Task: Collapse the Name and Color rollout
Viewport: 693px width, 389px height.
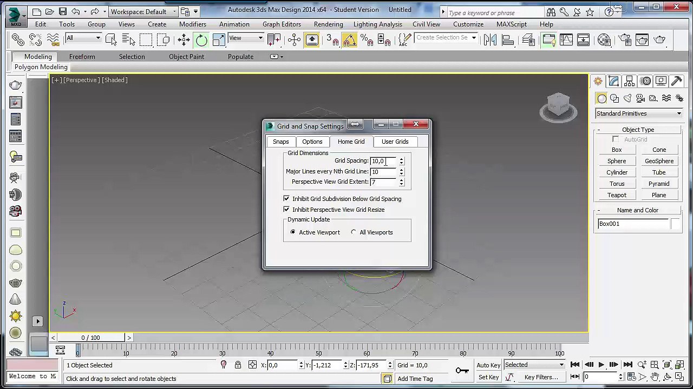Action: 638,210
